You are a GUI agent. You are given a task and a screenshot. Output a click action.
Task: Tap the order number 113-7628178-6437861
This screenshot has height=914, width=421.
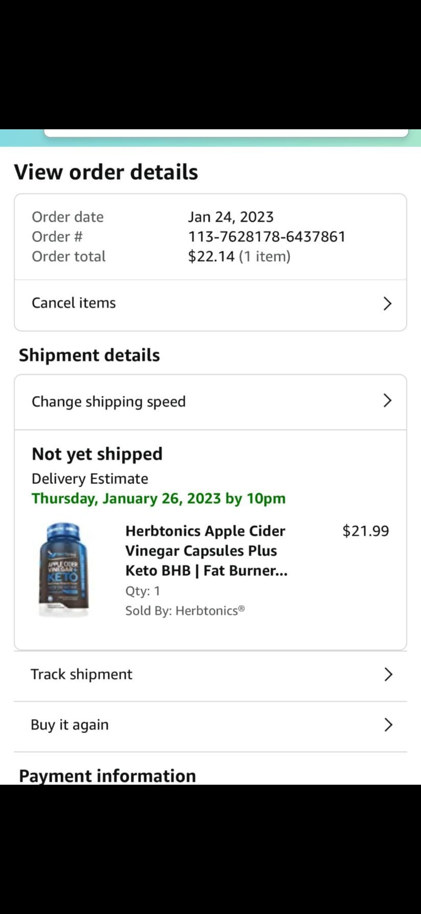[267, 237]
